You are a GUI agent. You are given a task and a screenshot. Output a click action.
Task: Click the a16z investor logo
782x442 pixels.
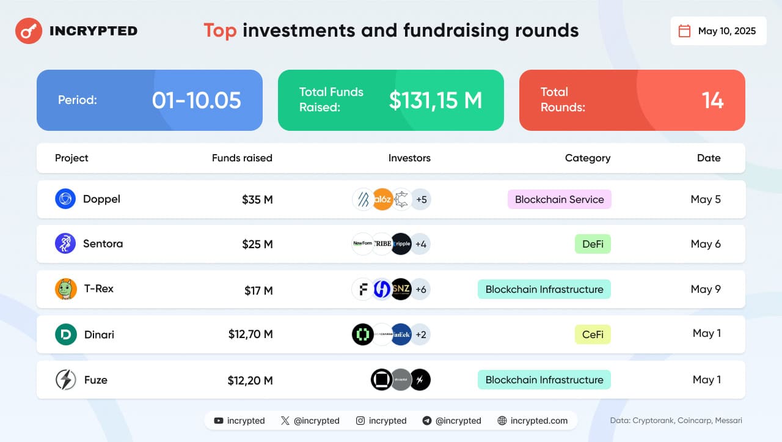coord(382,199)
